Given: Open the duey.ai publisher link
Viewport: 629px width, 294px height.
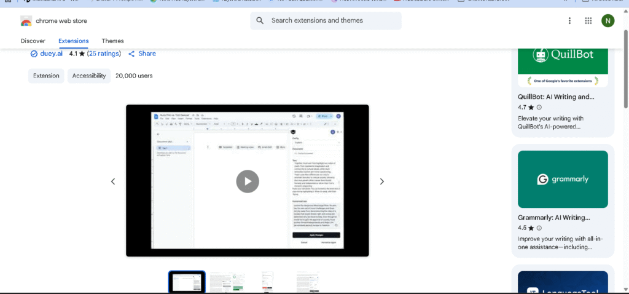Looking at the screenshot, I should click(x=52, y=54).
